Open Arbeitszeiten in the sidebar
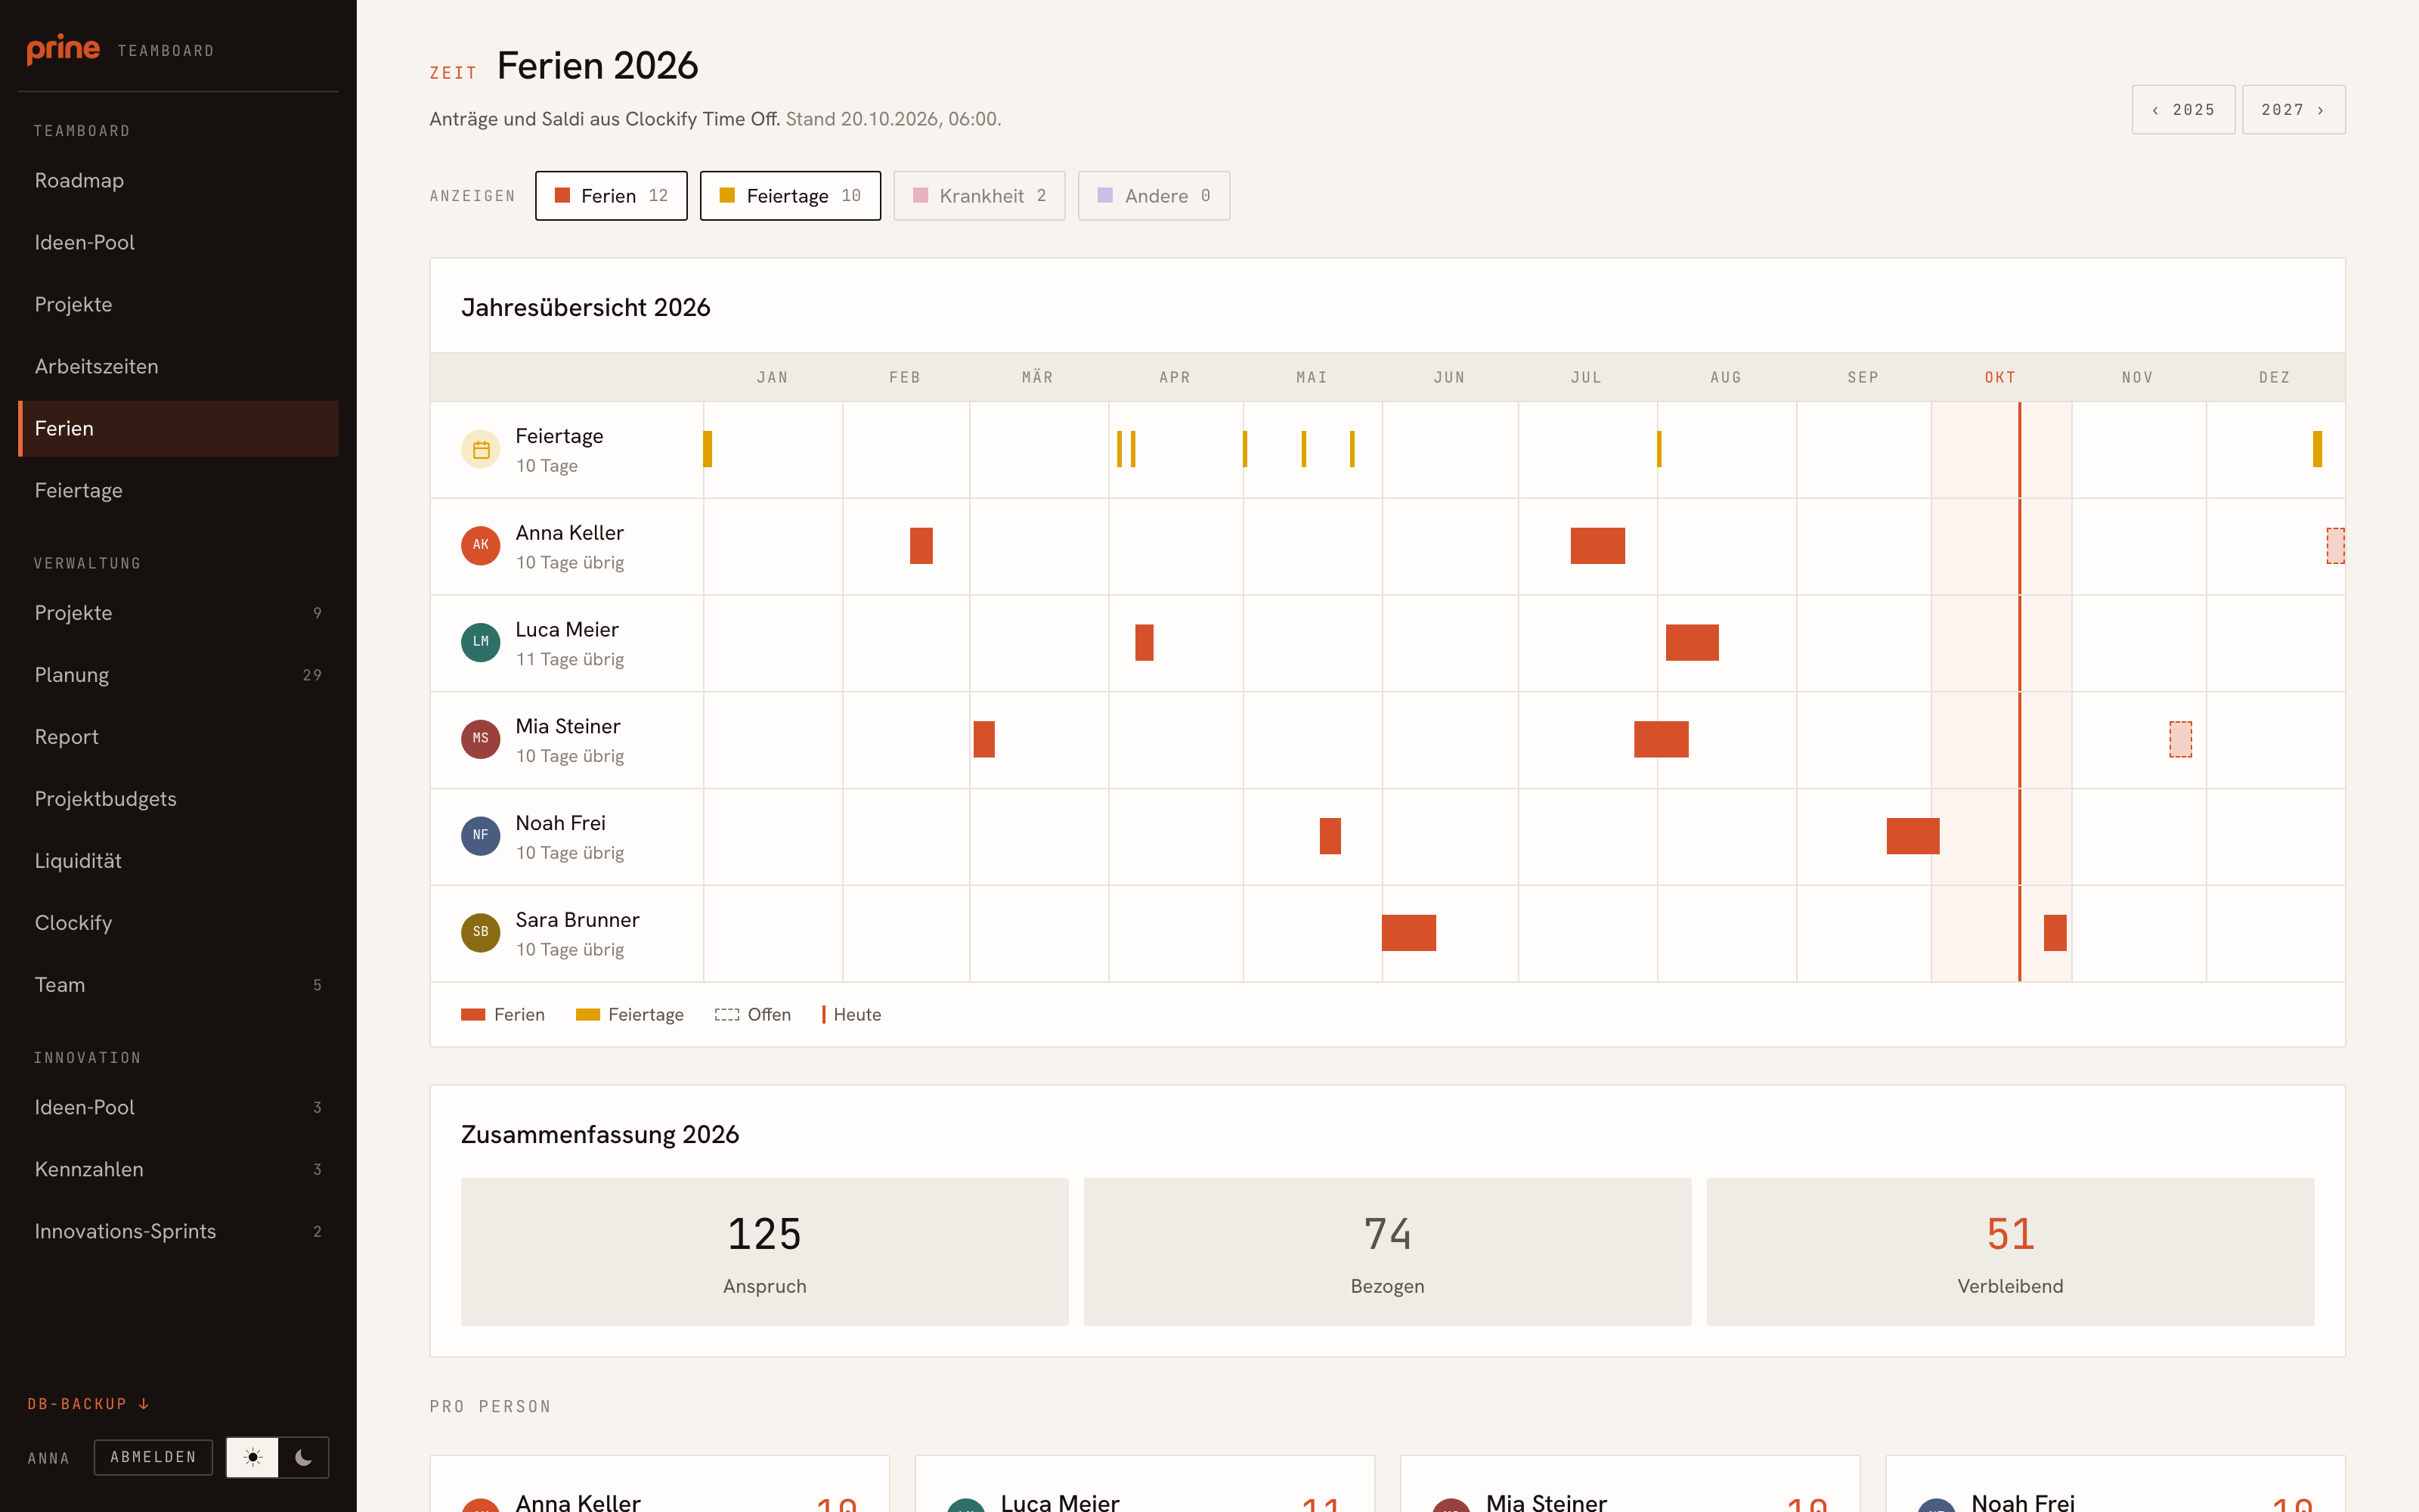2419x1512 pixels. [178, 367]
